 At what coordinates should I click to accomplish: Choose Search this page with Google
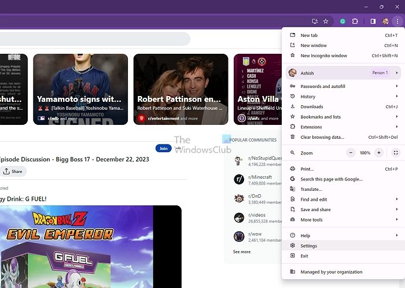point(344,179)
